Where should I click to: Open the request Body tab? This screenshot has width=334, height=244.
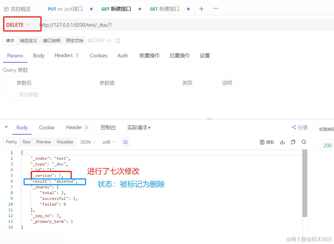tap(39, 56)
